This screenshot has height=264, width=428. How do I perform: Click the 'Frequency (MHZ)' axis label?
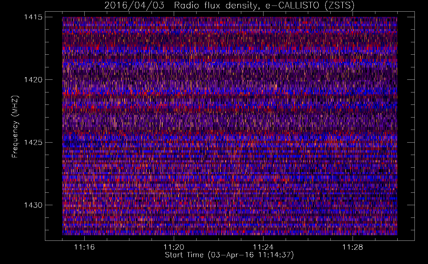(15, 126)
